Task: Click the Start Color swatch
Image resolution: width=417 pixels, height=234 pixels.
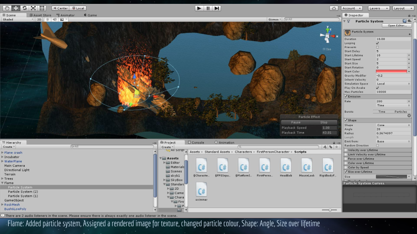Action: coord(391,71)
